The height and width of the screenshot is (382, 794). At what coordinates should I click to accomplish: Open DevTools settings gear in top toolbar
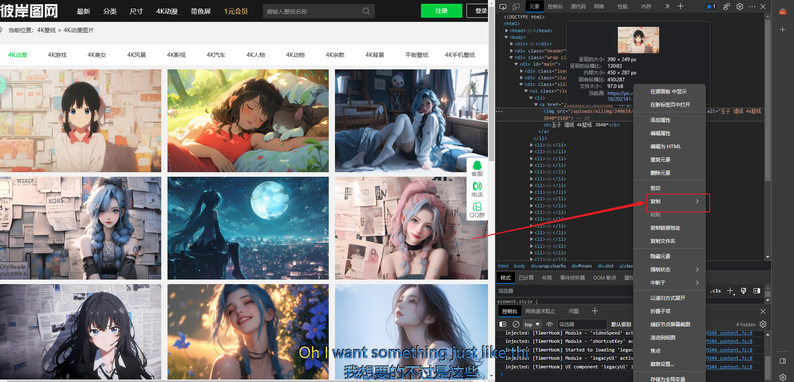(740, 7)
